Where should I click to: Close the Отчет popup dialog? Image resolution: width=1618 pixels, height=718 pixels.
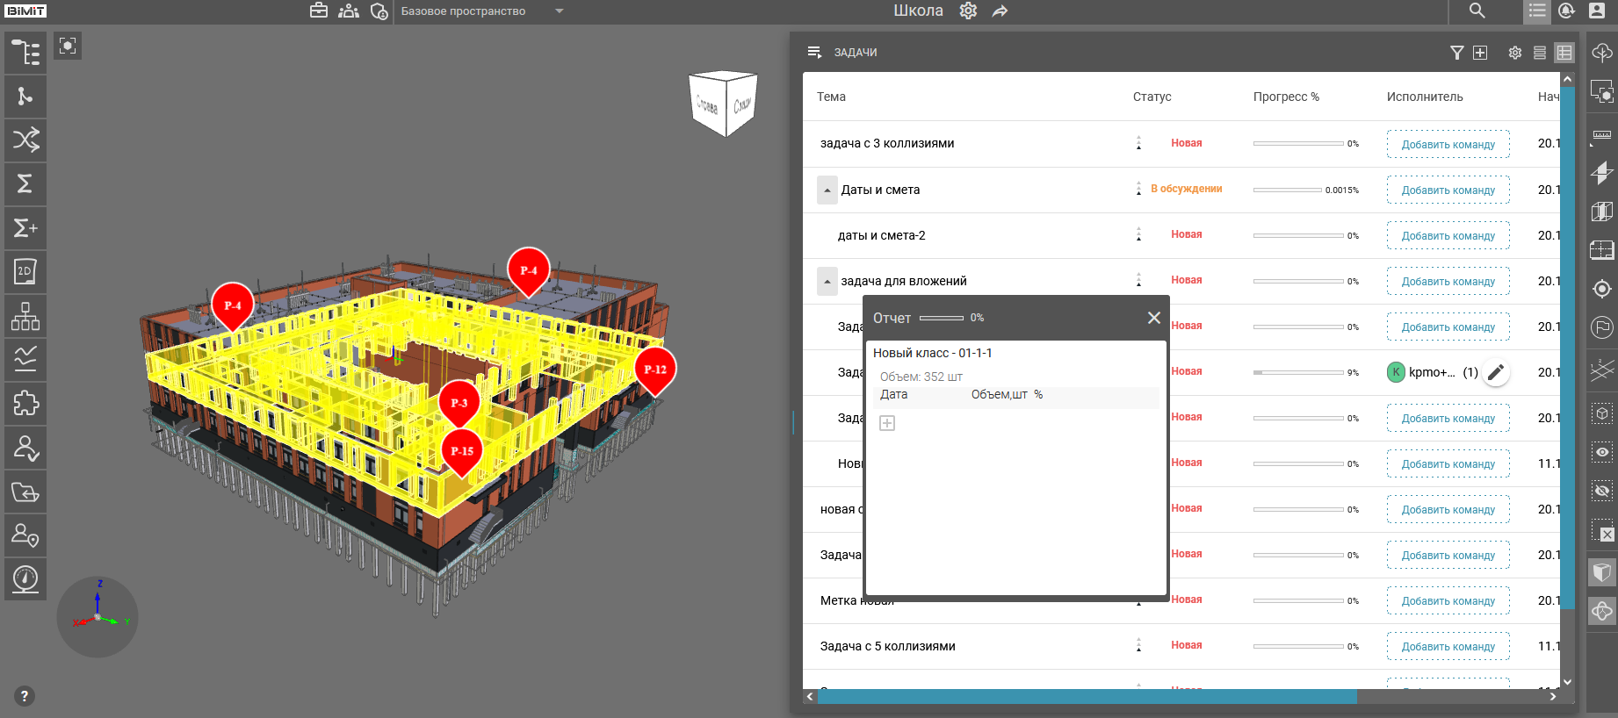pyautogui.click(x=1153, y=318)
